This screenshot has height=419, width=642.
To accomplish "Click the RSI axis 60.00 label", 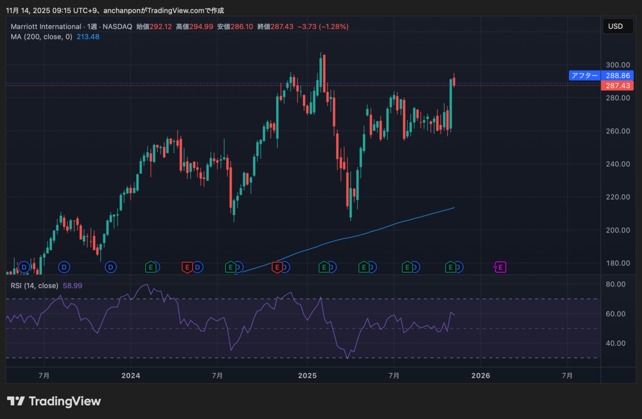I will [615, 314].
